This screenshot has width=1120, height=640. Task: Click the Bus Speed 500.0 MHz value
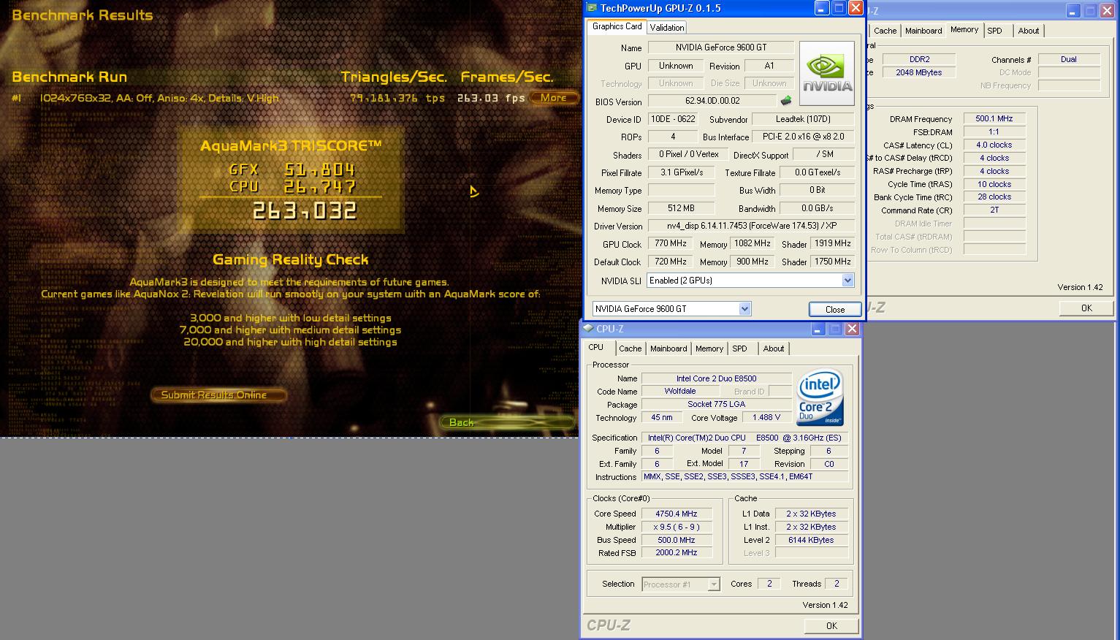(676, 540)
